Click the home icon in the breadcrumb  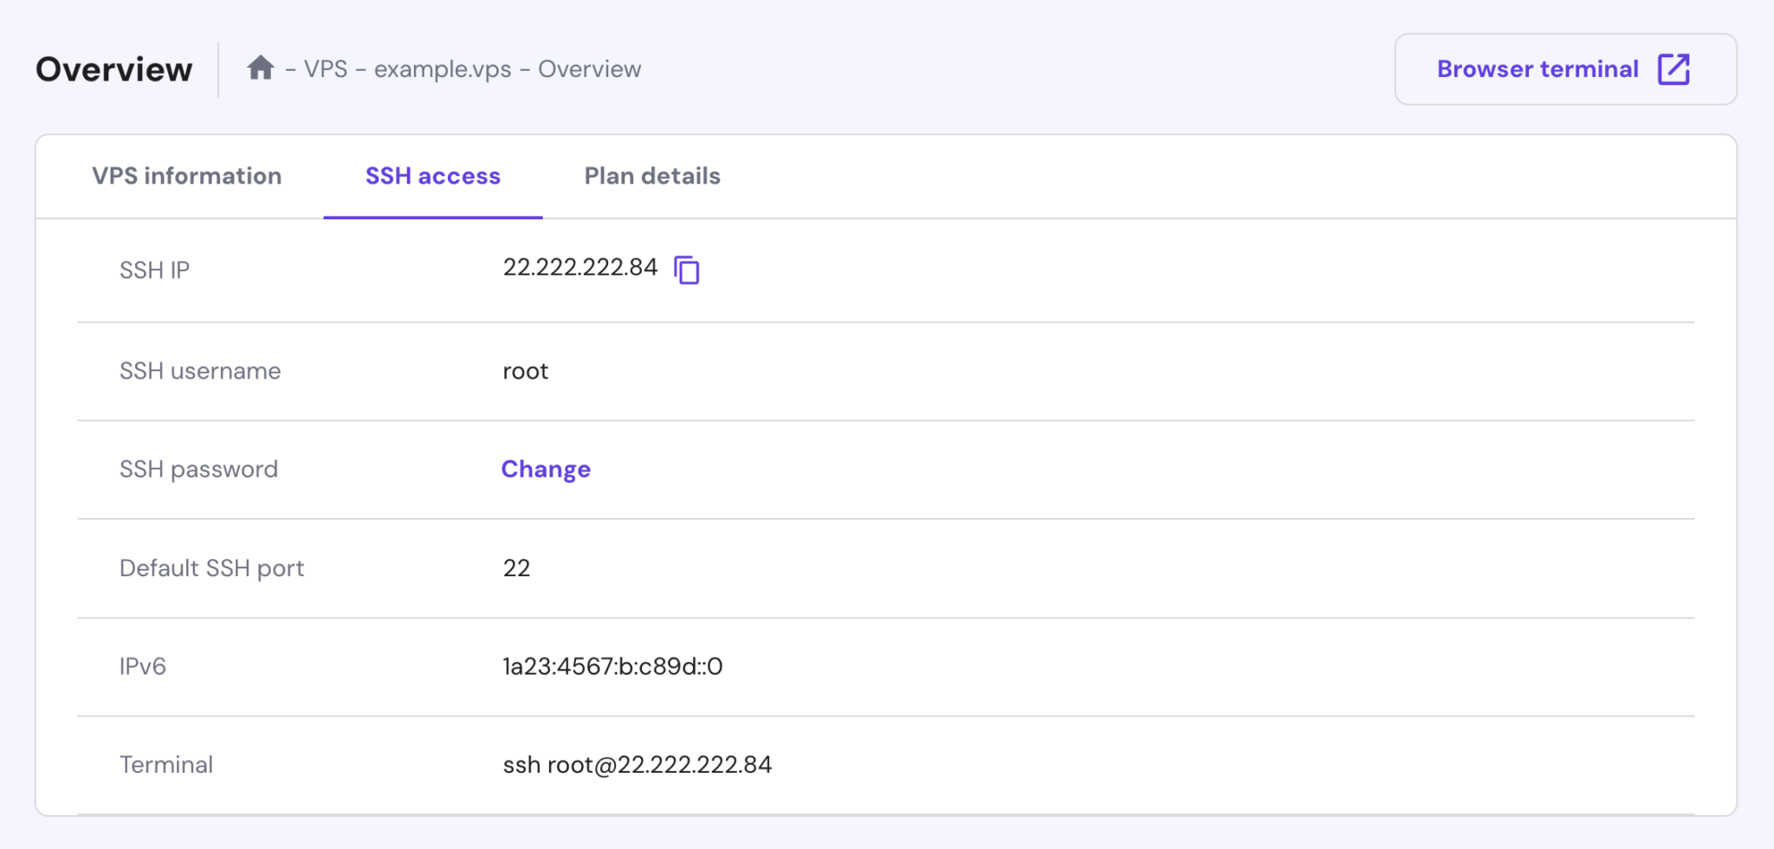[x=262, y=68]
